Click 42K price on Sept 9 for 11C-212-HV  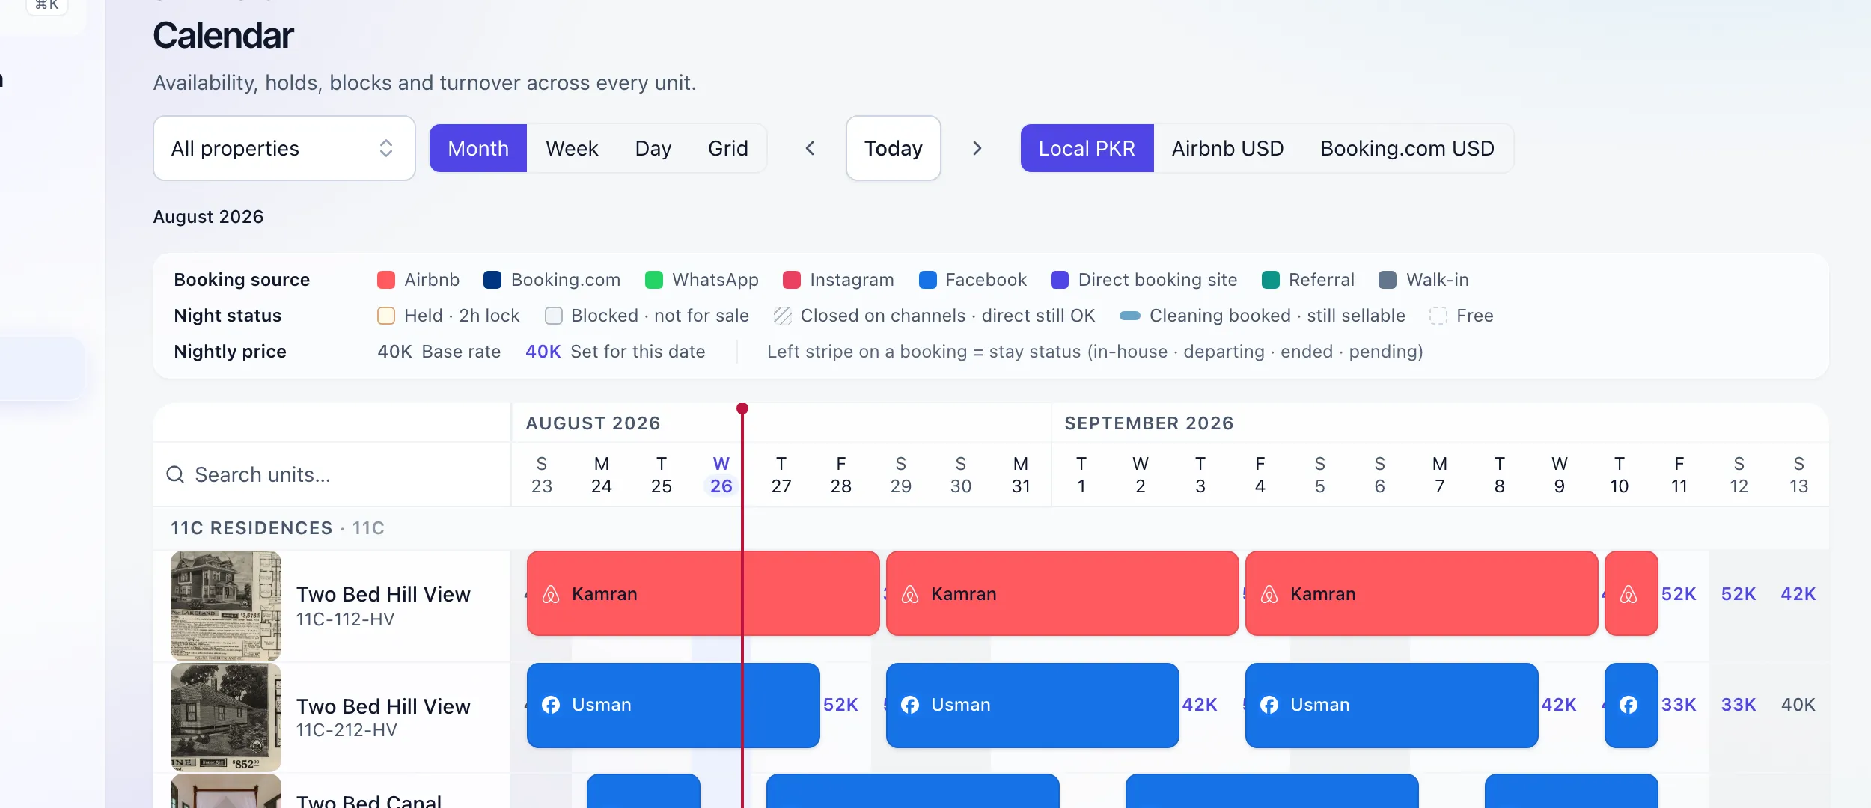point(1559,705)
